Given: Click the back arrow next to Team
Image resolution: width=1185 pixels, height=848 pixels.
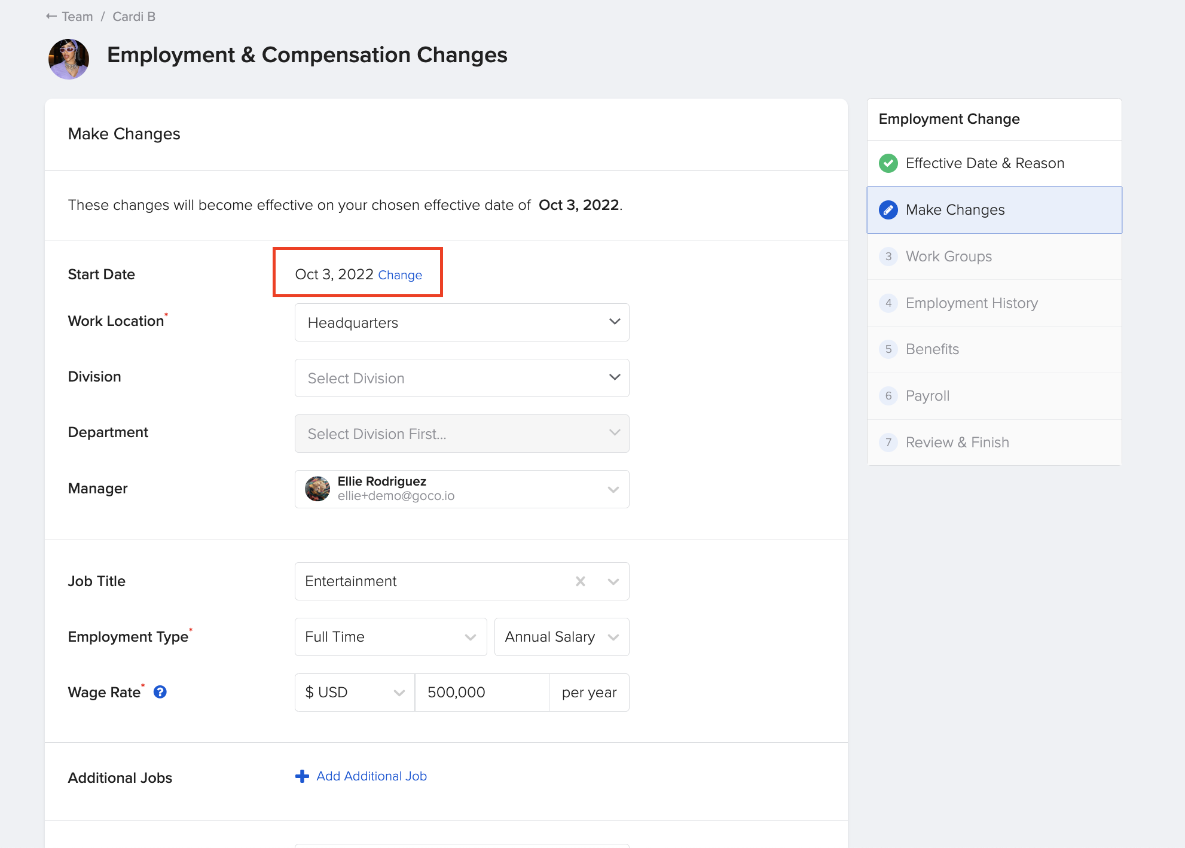Looking at the screenshot, I should tap(51, 16).
